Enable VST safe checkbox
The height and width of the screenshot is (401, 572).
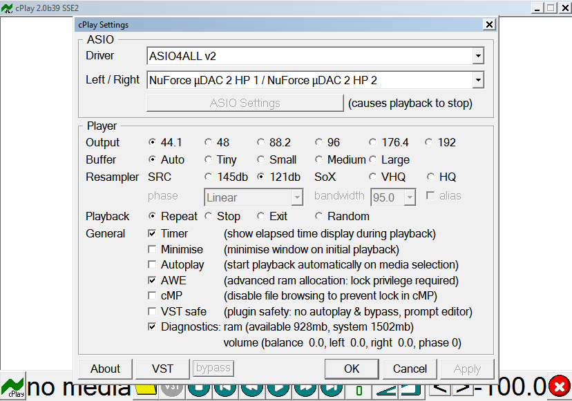[x=152, y=311]
